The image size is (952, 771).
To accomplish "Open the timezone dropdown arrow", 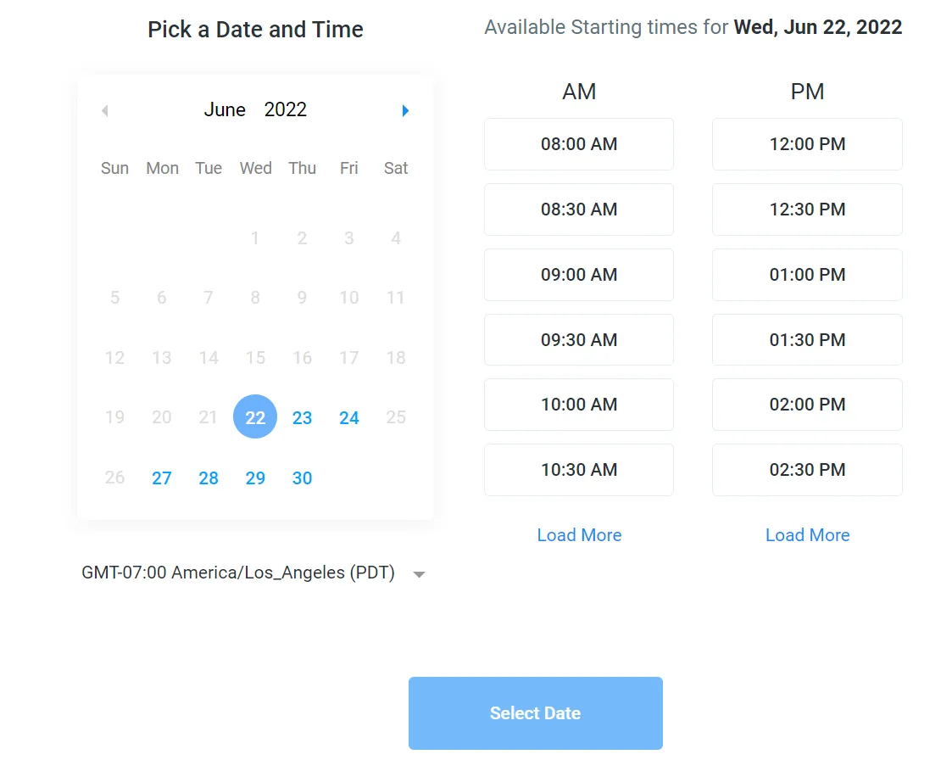I will tap(418, 574).
